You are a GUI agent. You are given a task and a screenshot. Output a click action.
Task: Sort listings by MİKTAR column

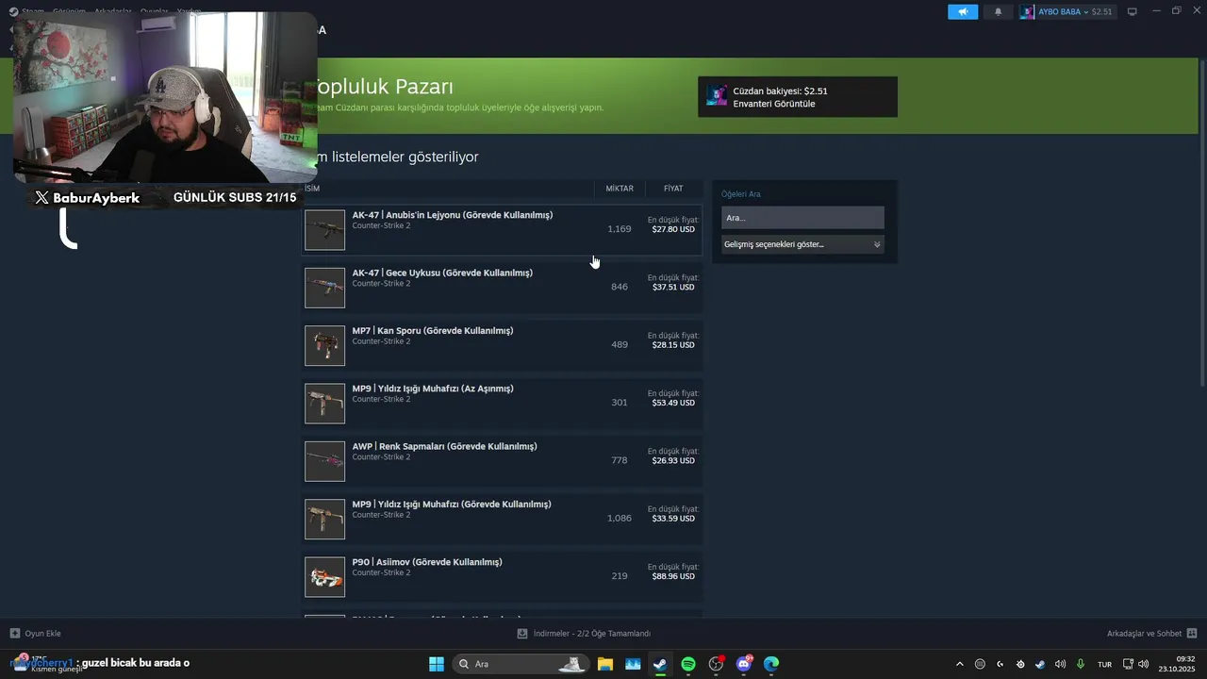[620, 189]
